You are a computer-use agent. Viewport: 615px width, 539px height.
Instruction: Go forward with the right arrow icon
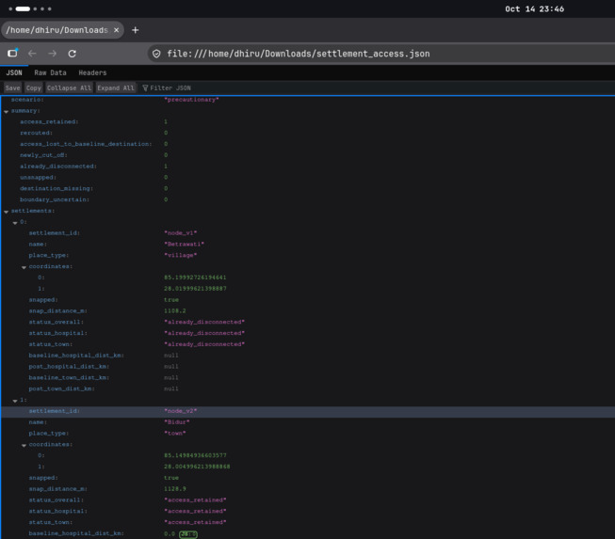(x=52, y=54)
